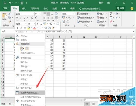
Task: Toggle bold in the ribbon font group
Action: 17,18
